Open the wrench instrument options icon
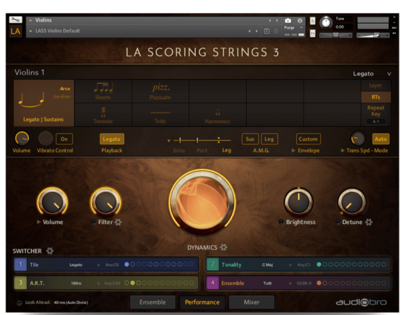Screen dimensions: 411x315 pos(16,20)
